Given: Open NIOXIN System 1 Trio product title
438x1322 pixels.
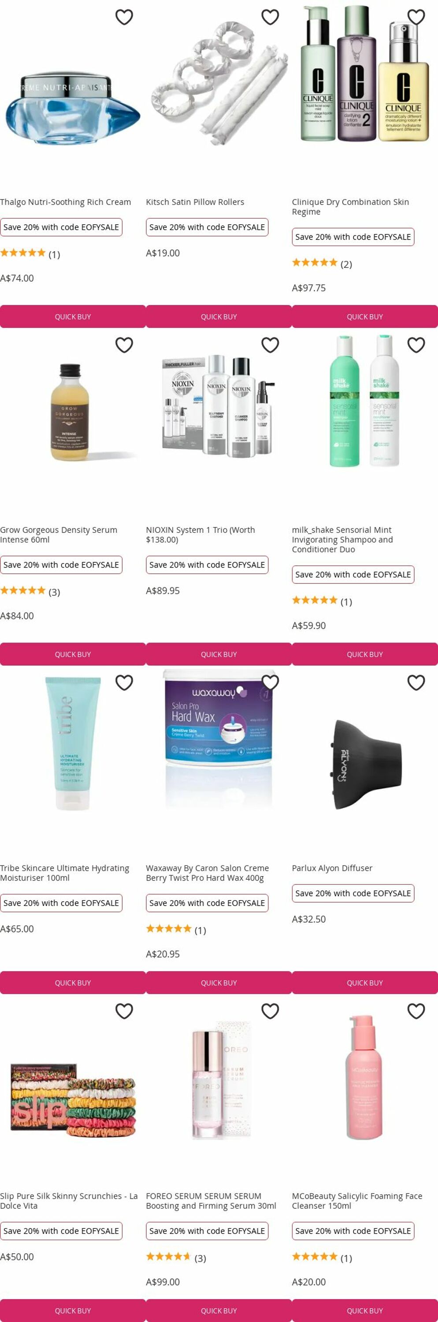Looking at the screenshot, I should click(x=200, y=535).
